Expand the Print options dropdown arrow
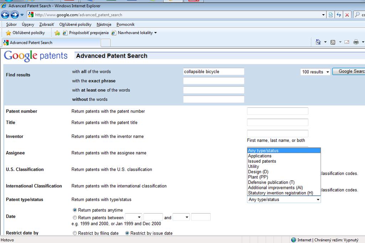The height and width of the screenshot is (243, 365). click(363, 42)
